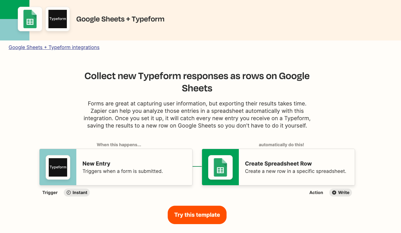This screenshot has width=401, height=233.
Task: Click the plus icon in Write badge
Action: pos(334,193)
